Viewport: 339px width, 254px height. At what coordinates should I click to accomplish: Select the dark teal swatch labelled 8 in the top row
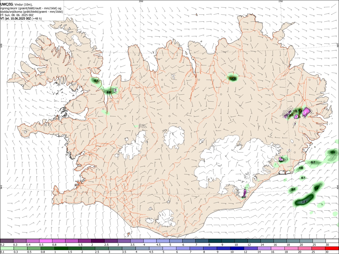click(x=215, y=241)
